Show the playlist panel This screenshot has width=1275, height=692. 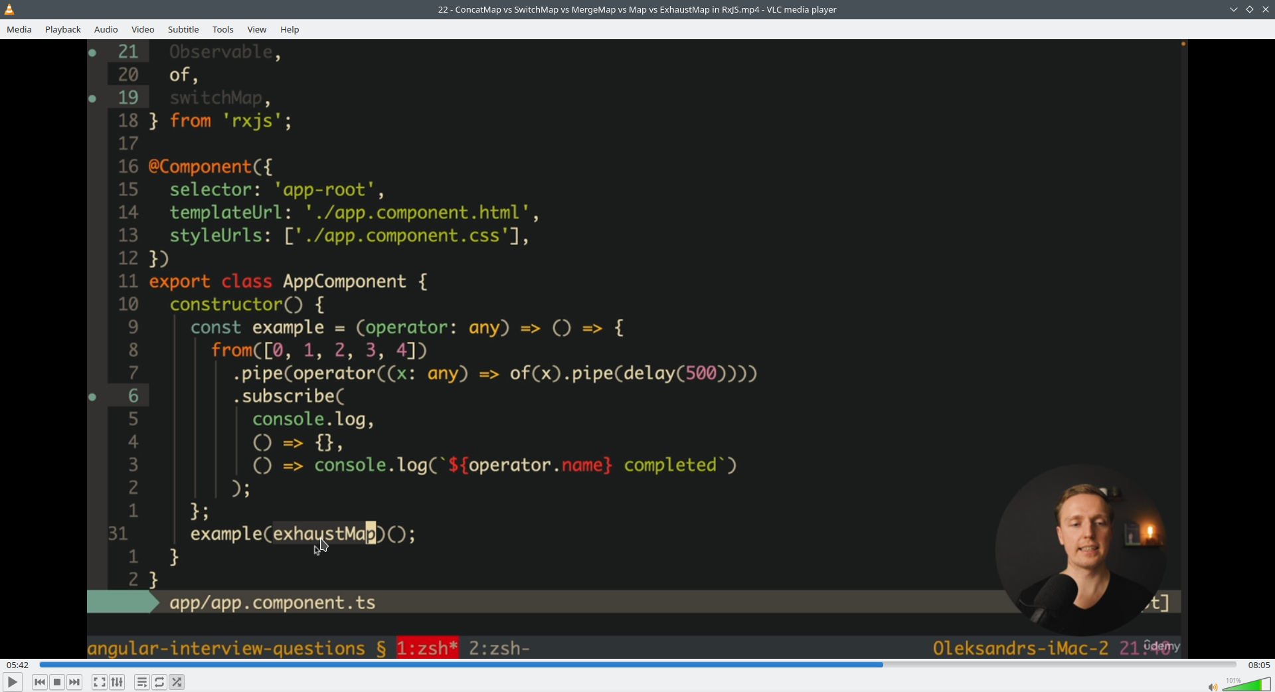[142, 682]
